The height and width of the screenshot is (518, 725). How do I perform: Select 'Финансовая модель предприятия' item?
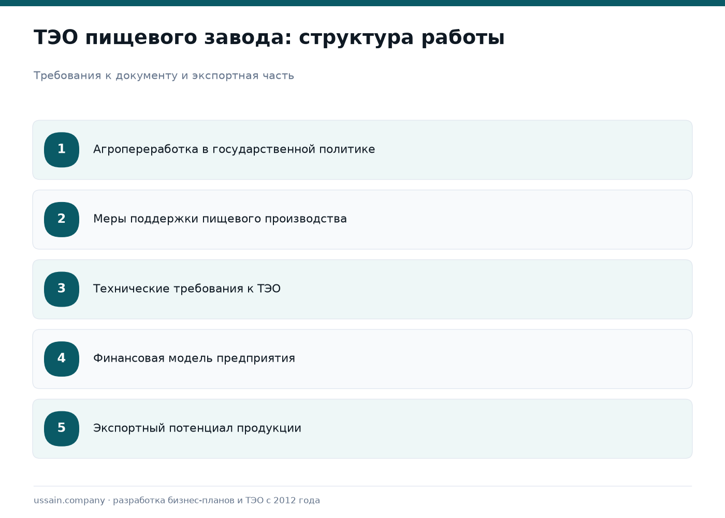363,359
